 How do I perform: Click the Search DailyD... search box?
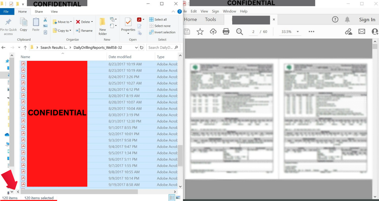click(x=163, y=48)
